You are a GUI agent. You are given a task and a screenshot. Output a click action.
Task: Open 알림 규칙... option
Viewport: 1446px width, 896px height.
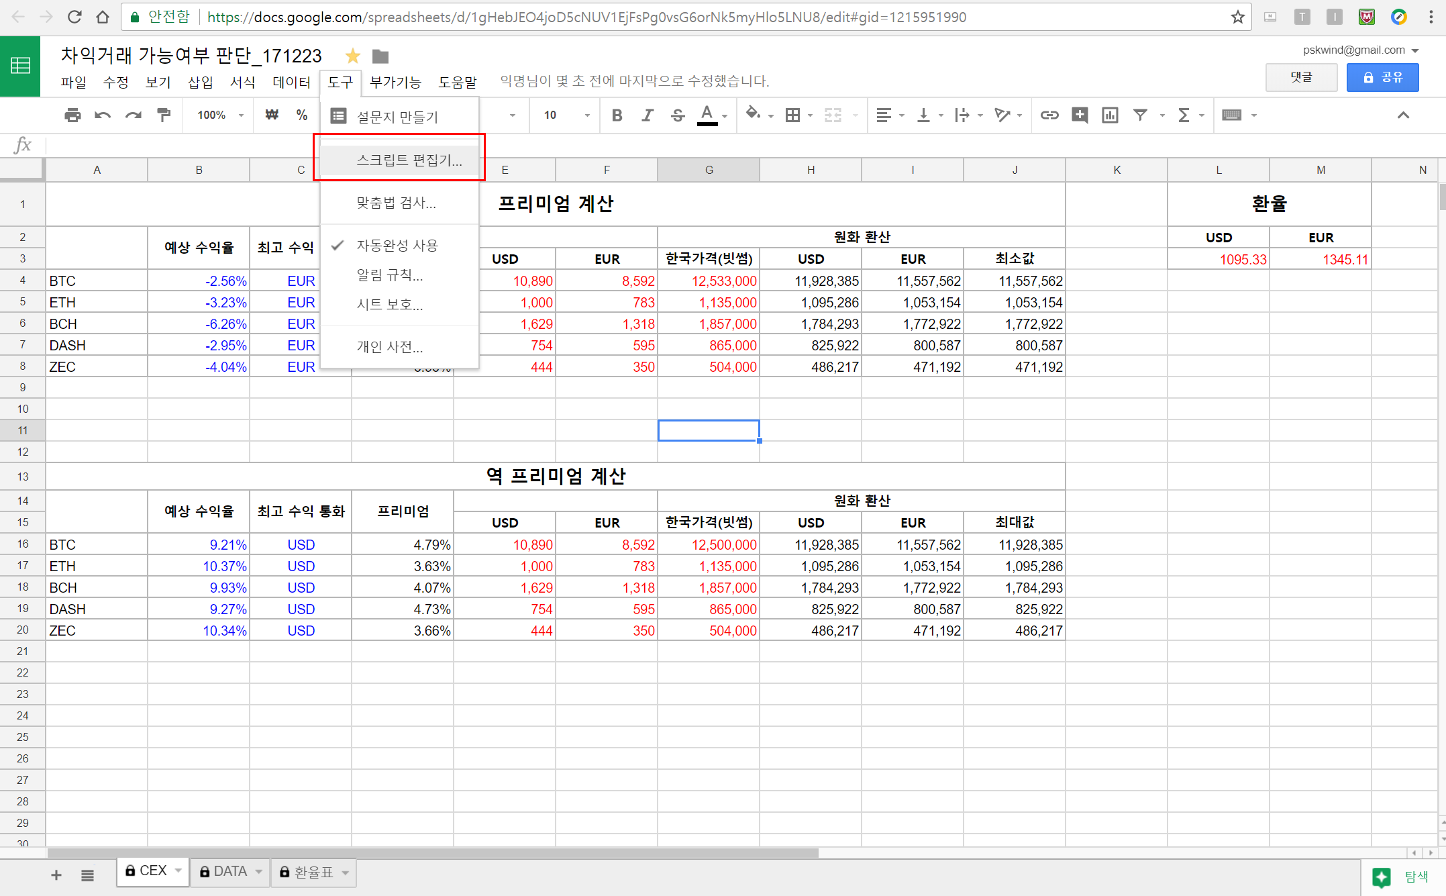point(400,275)
